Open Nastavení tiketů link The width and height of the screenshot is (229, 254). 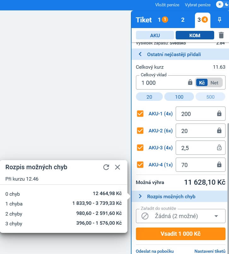210,251
